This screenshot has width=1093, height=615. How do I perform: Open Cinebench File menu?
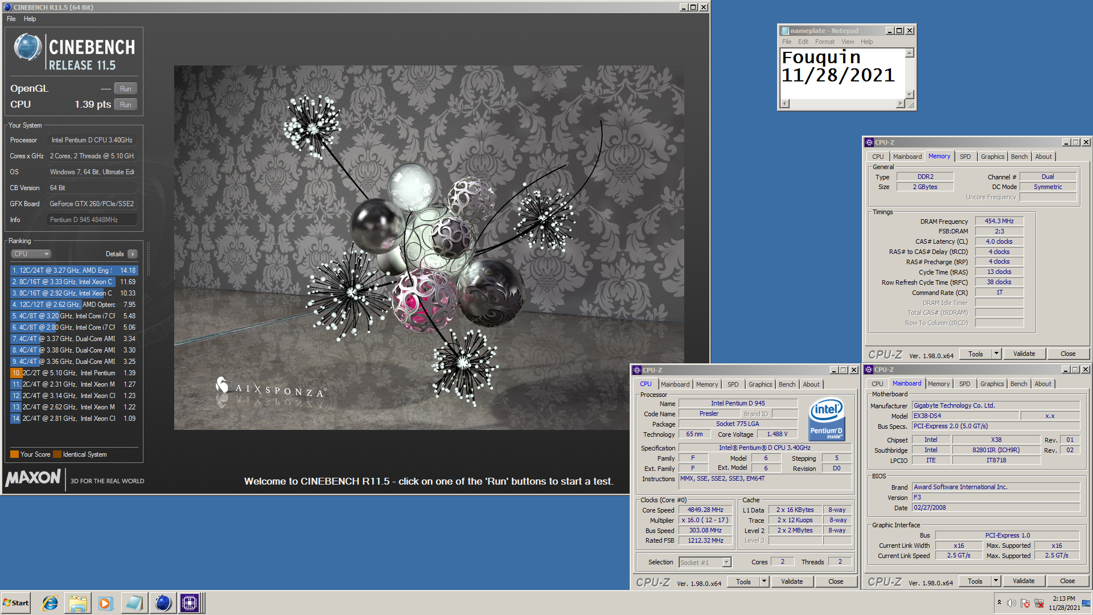point(11,19)
